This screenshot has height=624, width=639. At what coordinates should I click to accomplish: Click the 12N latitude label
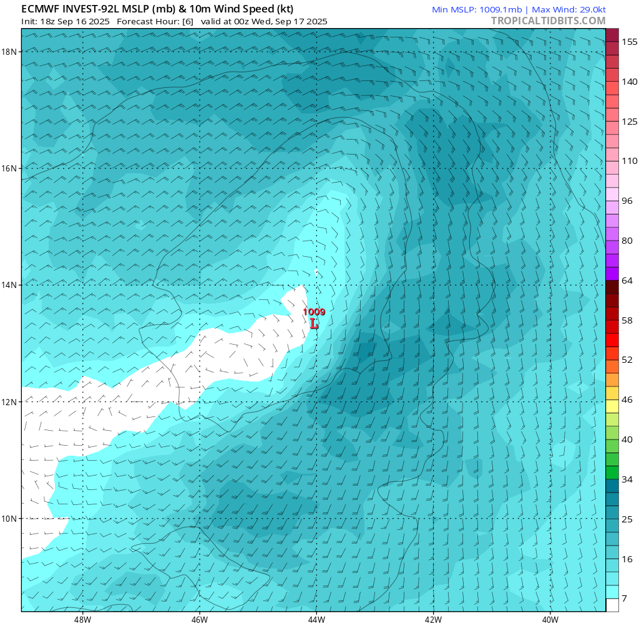[9, 401]
